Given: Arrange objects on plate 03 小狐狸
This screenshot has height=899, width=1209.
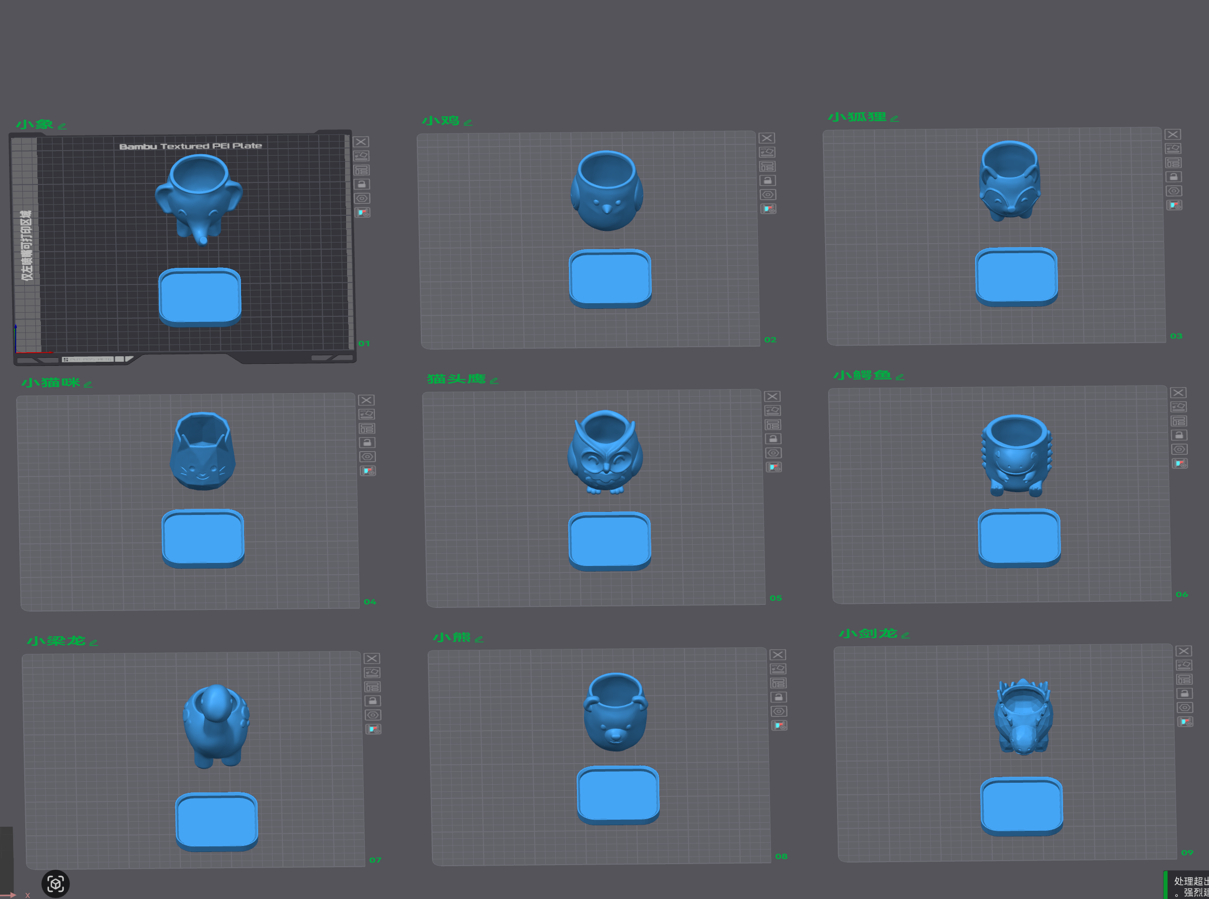Looking at the screenshot, I should pyautogui.click(x=1174, y=163).
